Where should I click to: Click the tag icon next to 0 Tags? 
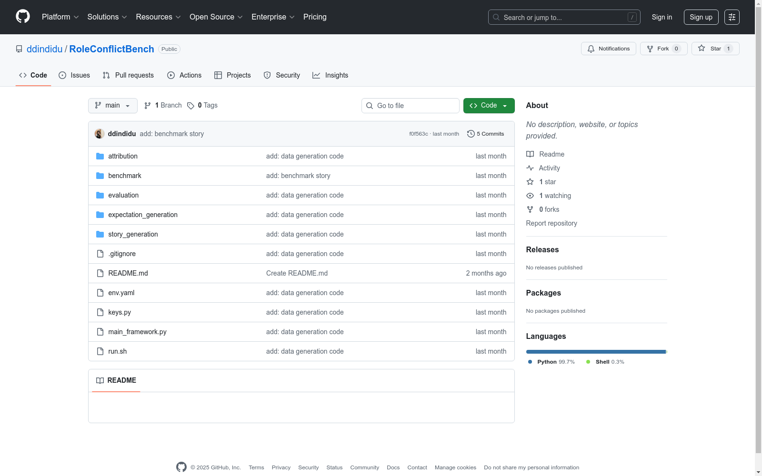(x=190, y=106)
